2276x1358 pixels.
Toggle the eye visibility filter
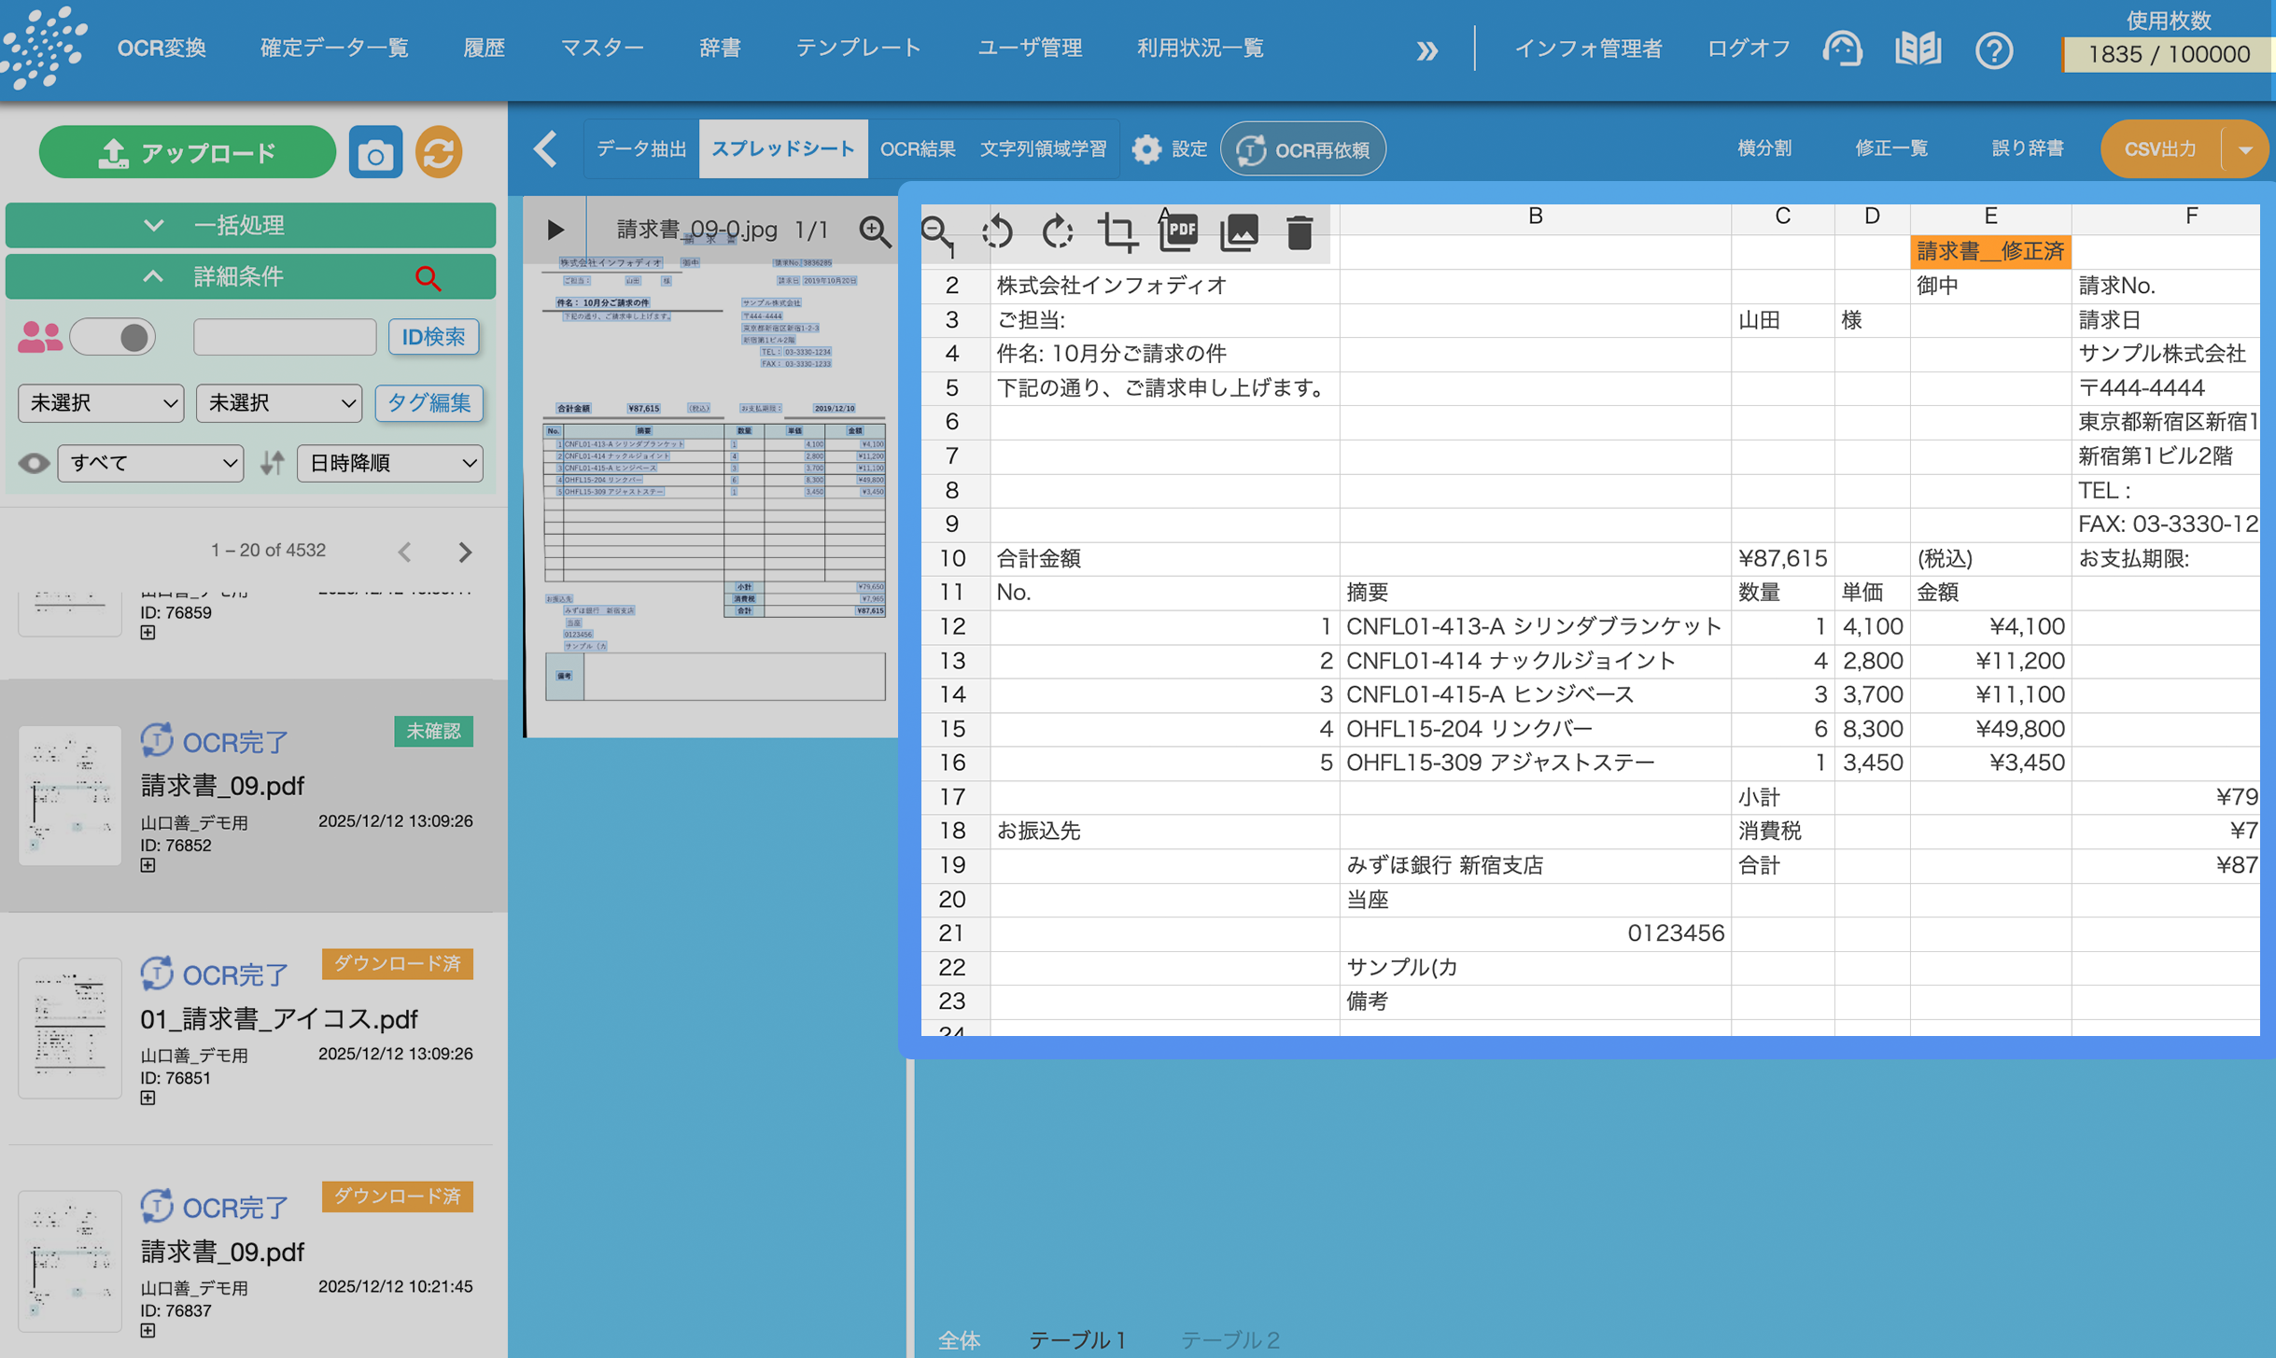(34, 463)
